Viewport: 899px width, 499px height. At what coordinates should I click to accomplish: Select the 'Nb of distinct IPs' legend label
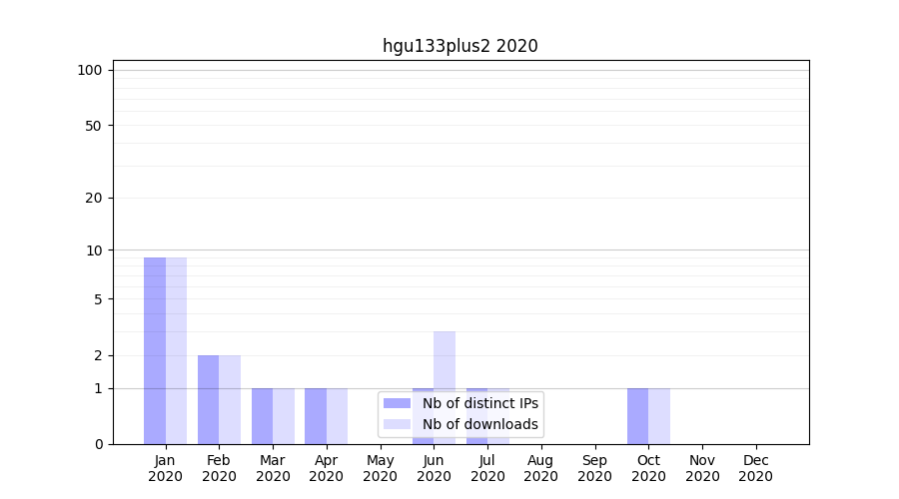pyautogui.click(x=480, y=403)
